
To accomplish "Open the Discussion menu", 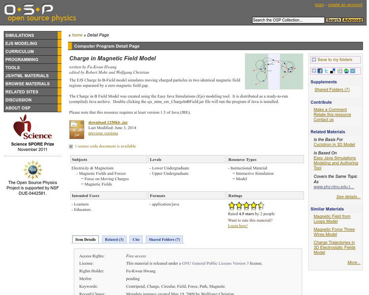I will (x=32, y=100).
